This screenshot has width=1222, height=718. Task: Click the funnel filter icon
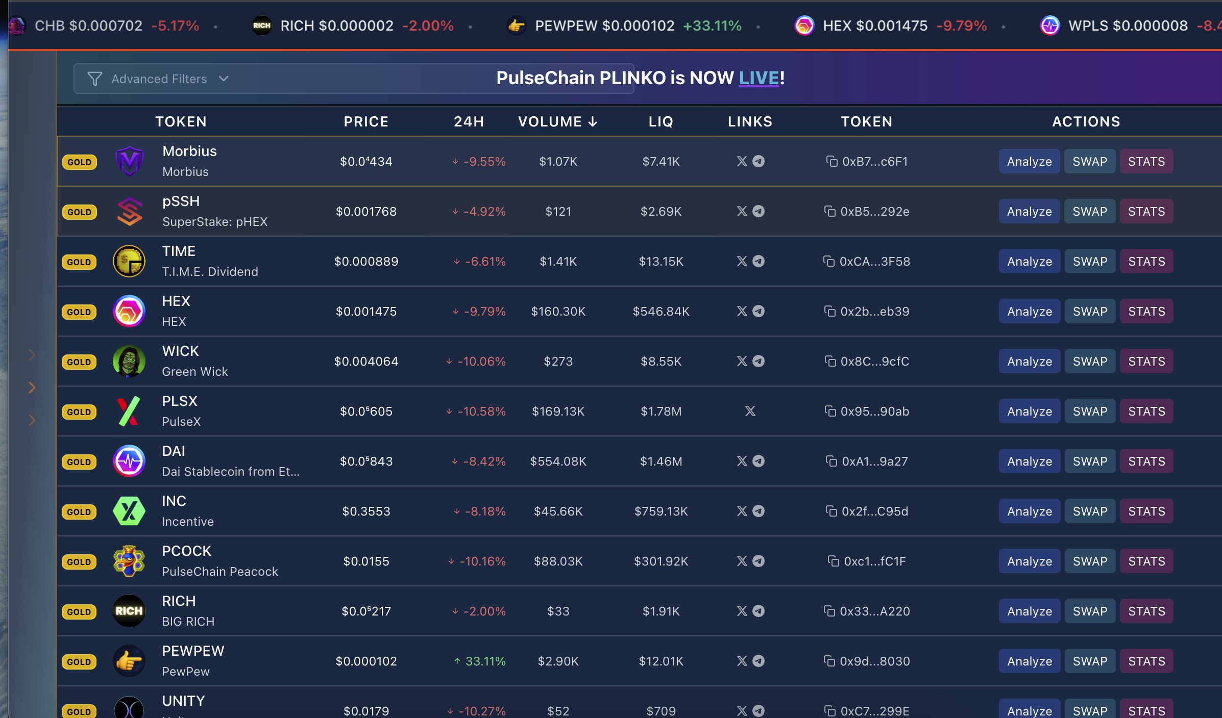coord(94,79)
